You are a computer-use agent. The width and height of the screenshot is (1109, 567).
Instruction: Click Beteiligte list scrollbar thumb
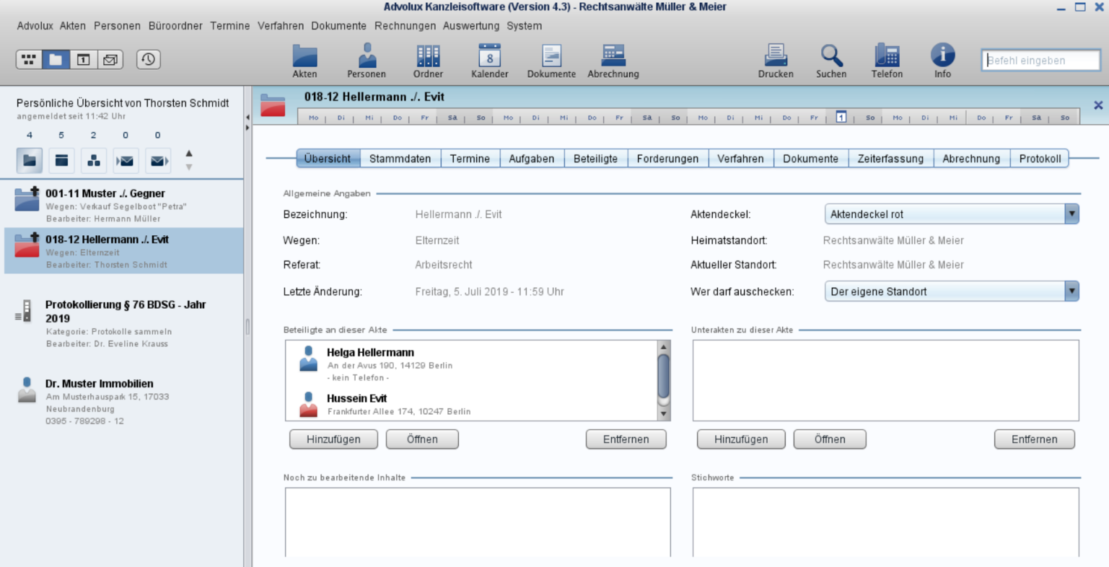[664, 377]
